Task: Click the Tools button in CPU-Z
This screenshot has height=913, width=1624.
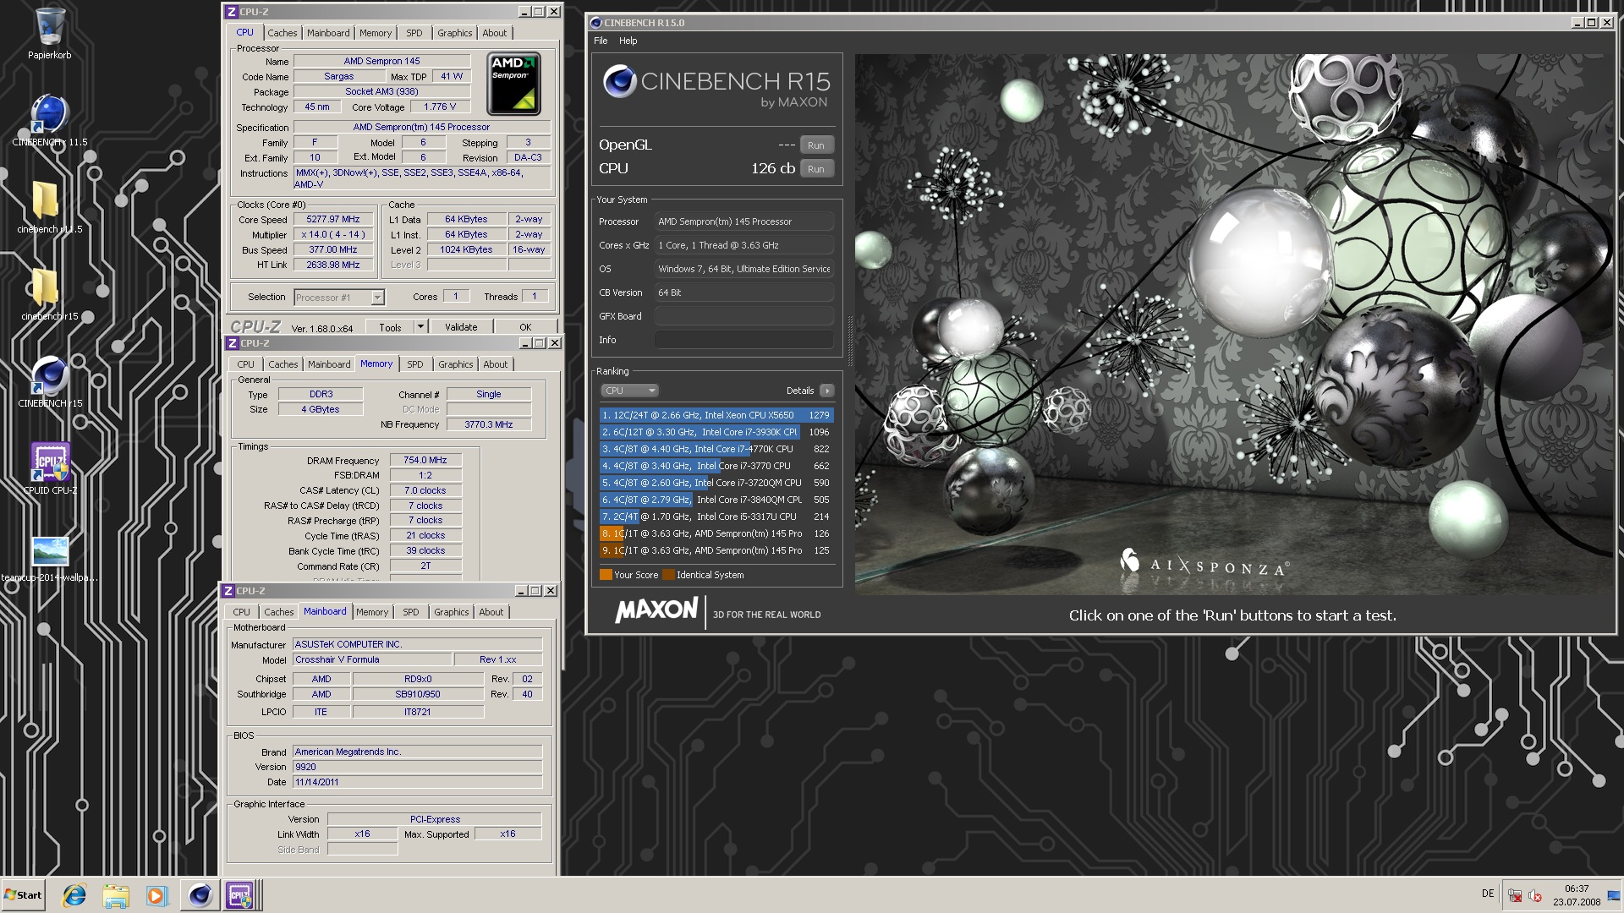Action: tap(390, 327)
